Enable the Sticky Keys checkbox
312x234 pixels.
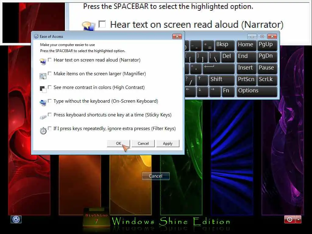pos(50,115)
